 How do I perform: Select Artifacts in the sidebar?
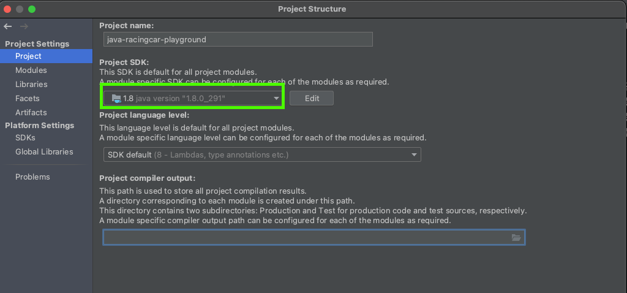[x=31, y=112]
